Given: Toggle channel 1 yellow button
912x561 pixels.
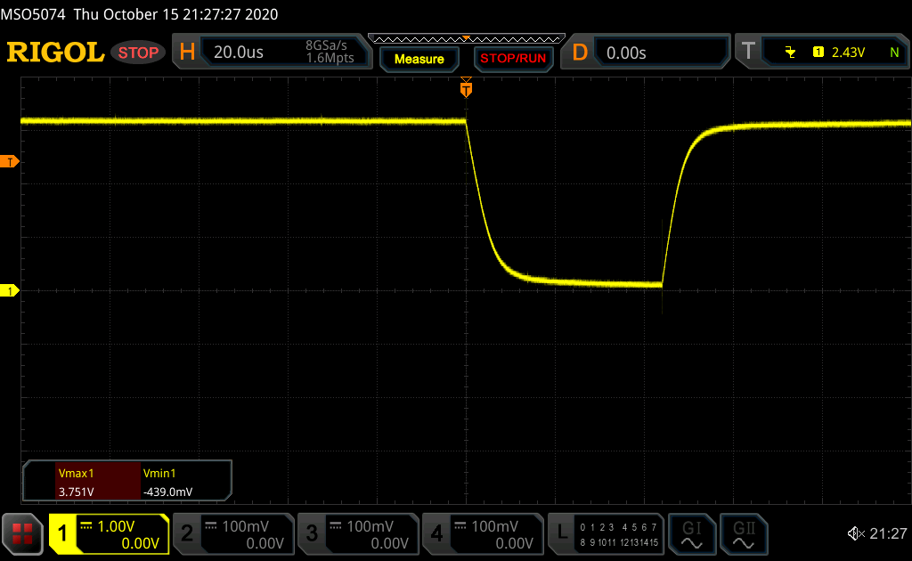Looking at the screenshot, I should click(62, 533).
